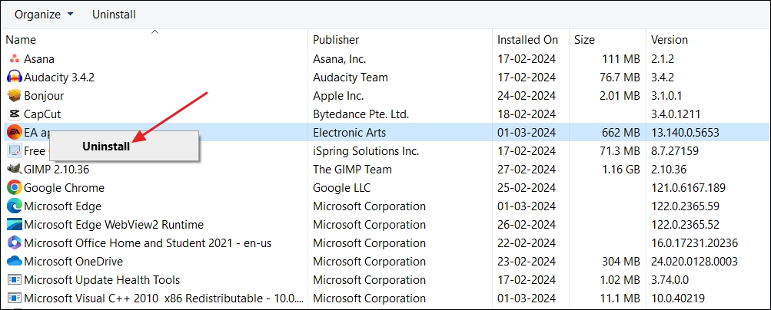Click the Asana, Inc. publisher cell
This screenshot has width=771, height=310.
pos(339,59)
